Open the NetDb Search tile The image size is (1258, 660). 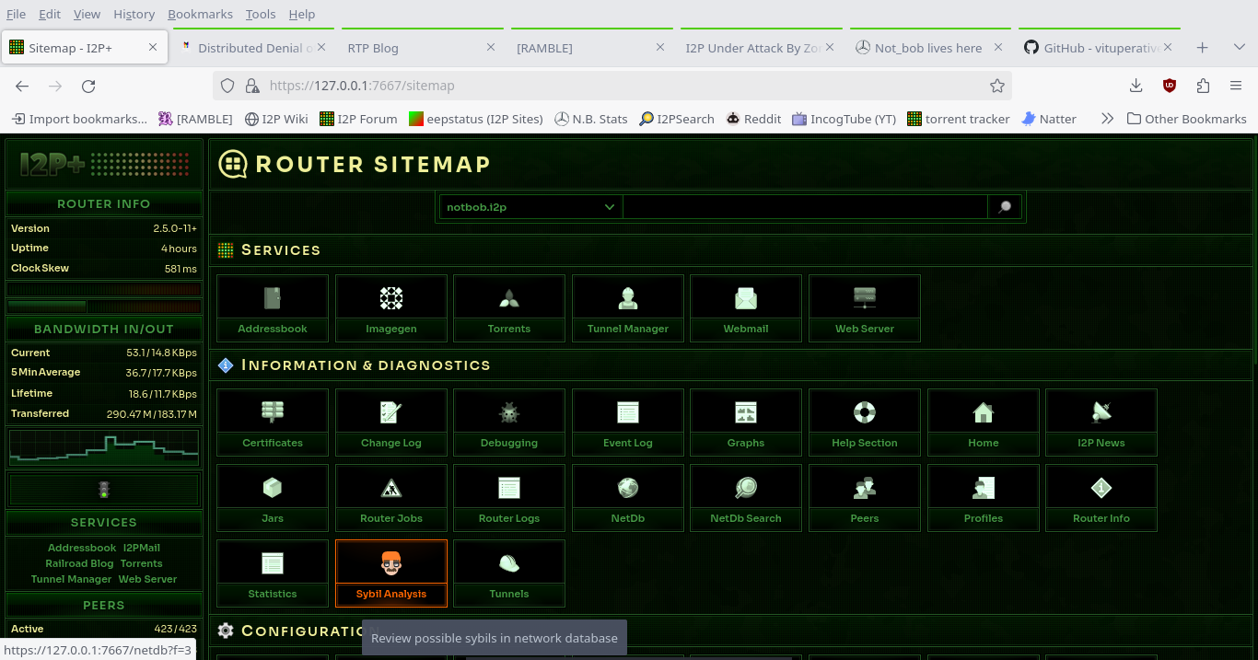[x=746, y=498]
